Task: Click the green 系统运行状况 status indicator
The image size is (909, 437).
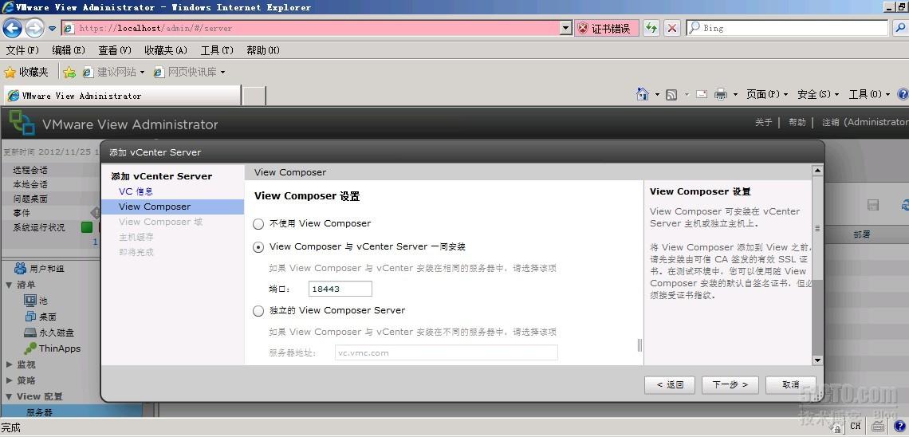Action: click(x=87, y=227)
